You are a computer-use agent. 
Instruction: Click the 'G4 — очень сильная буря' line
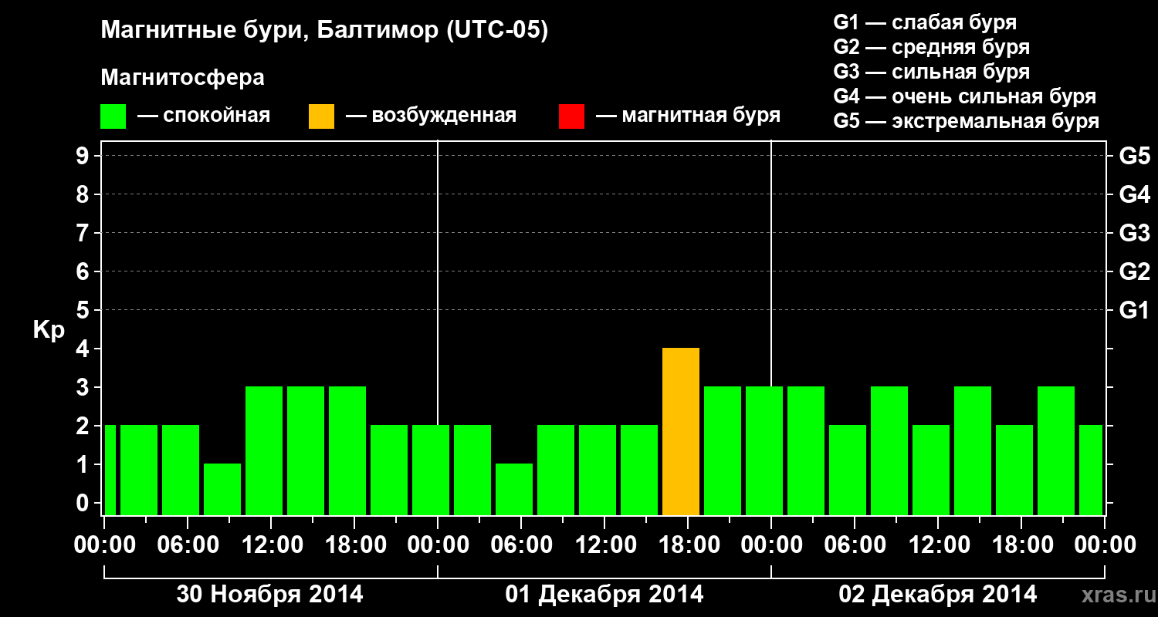tap(965, 96)
